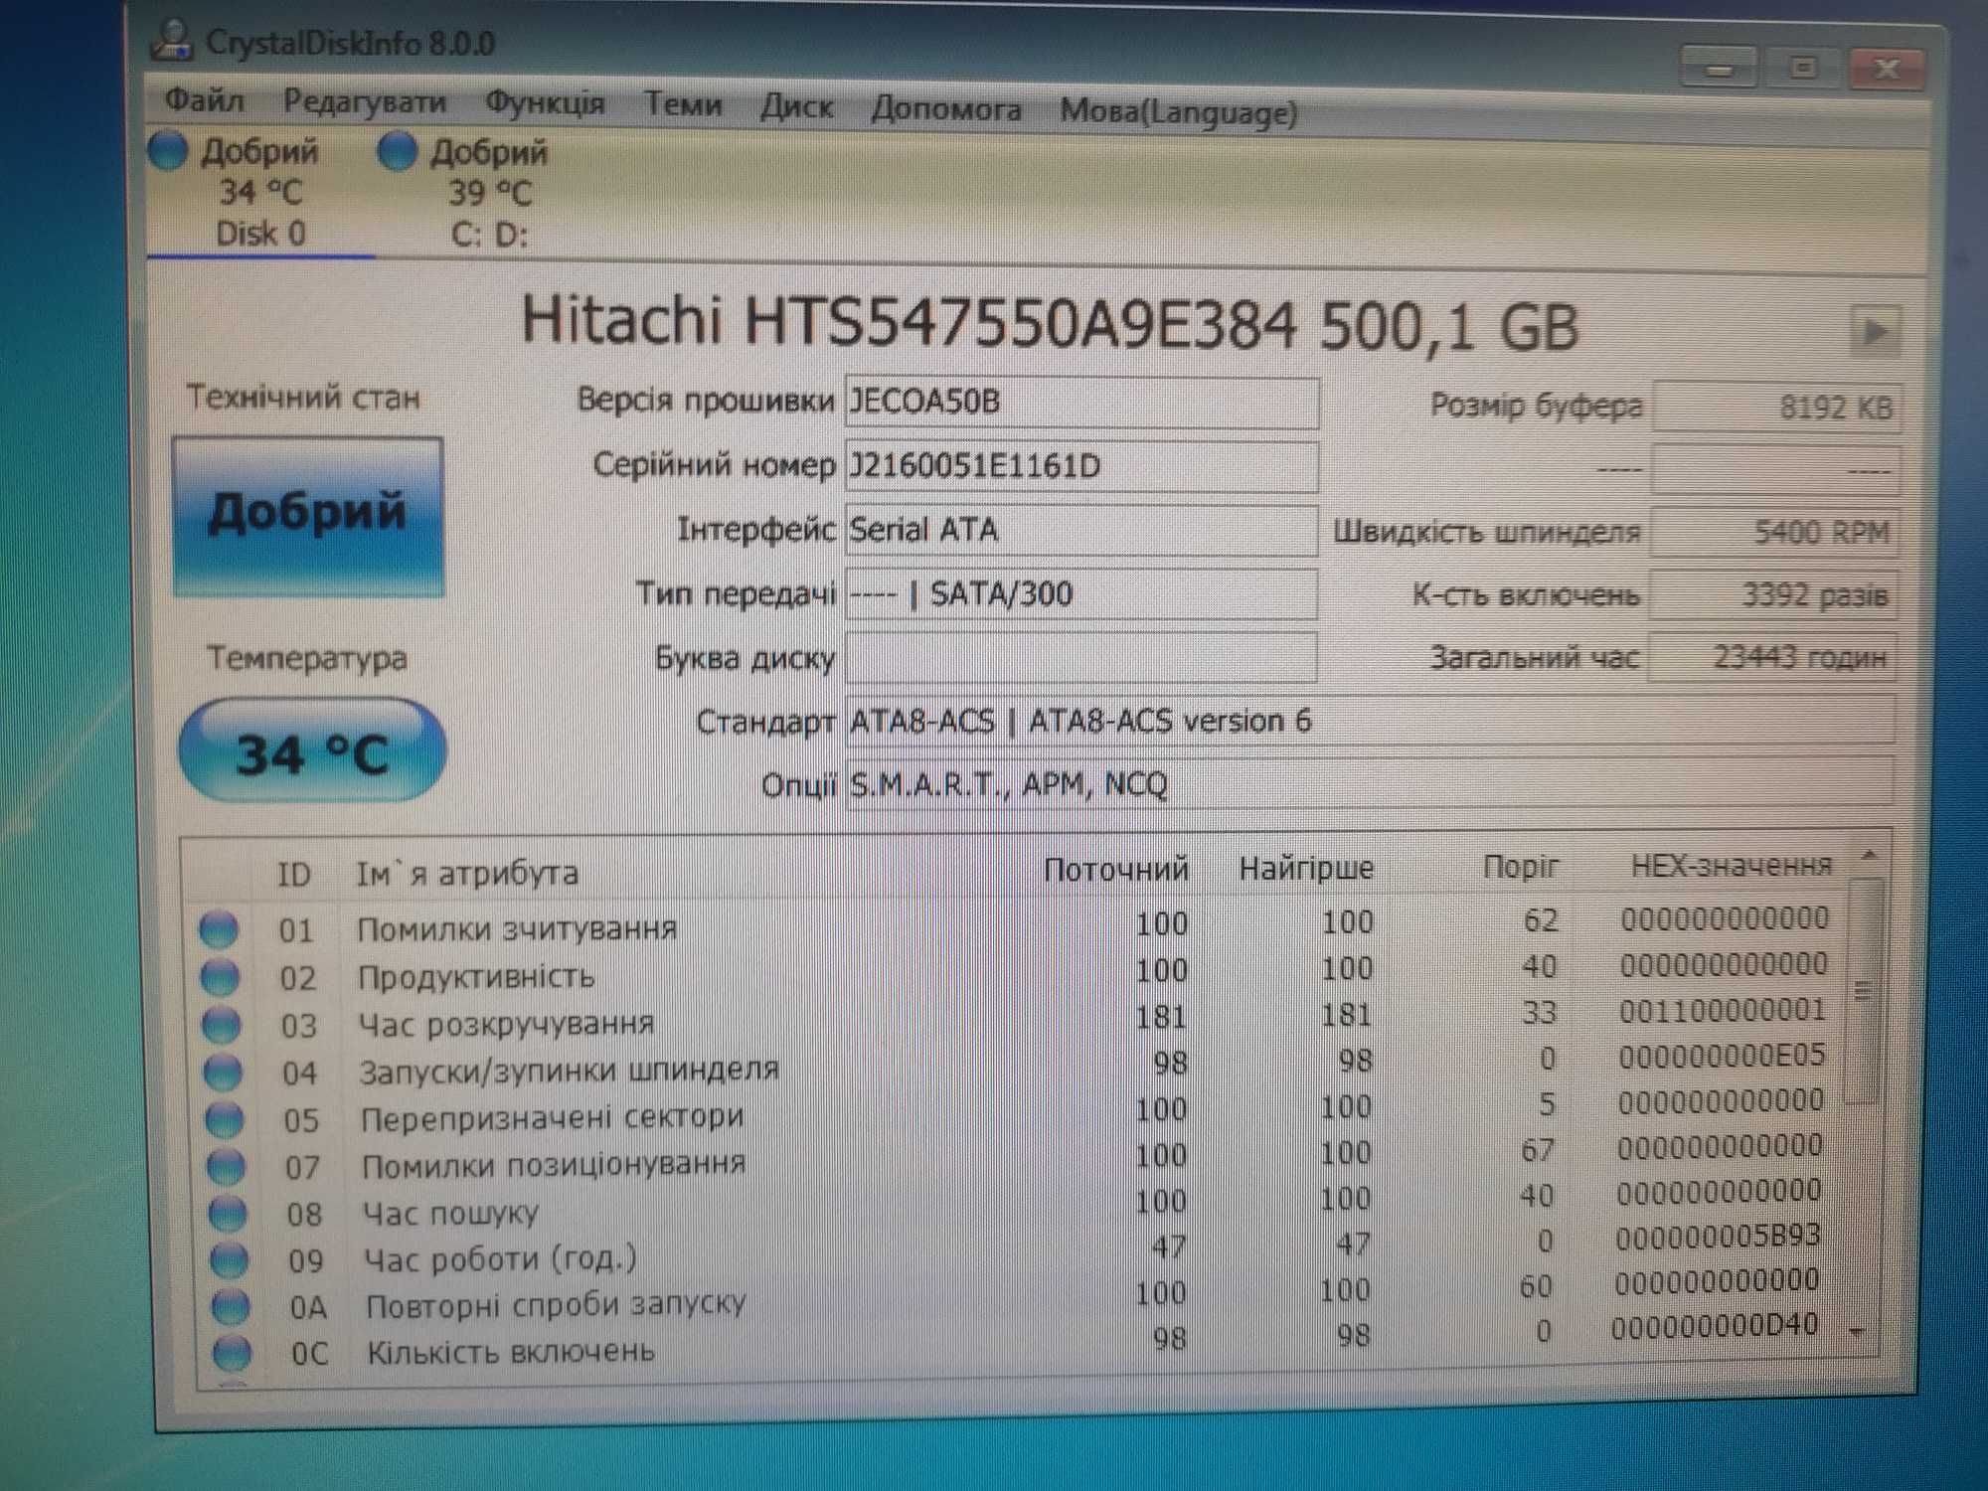Click the HEX value 00000000E05
This screenshot has height=1491, width=1988.
coord(1722,1056)
